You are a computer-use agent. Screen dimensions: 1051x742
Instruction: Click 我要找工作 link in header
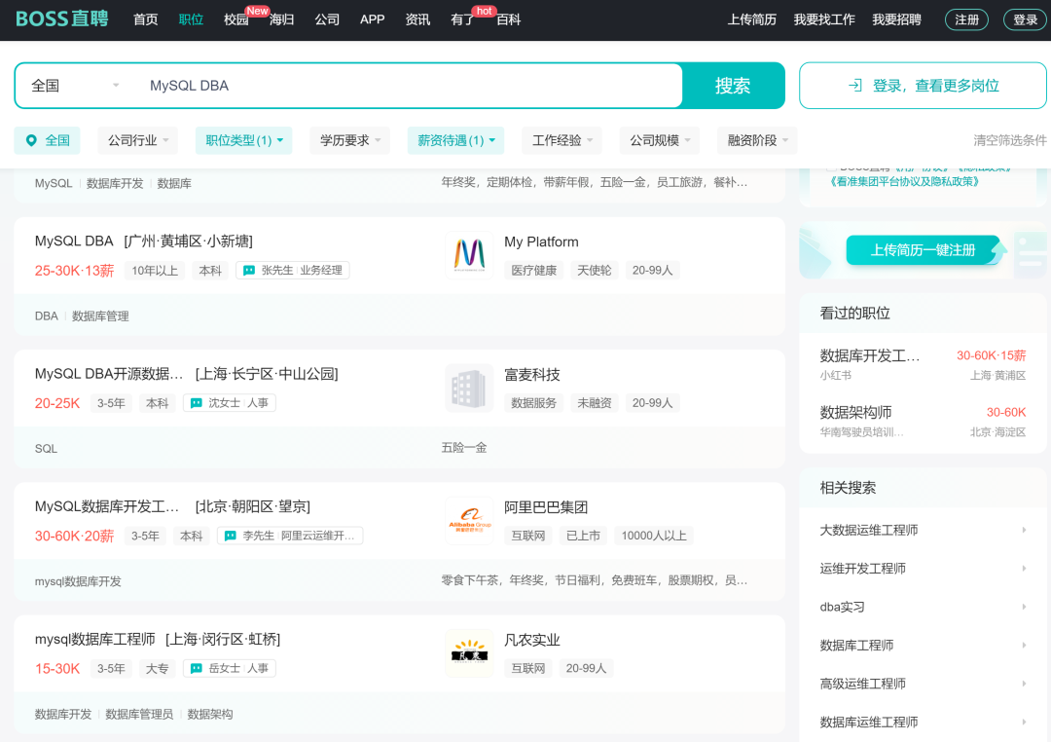coord(824,19)
